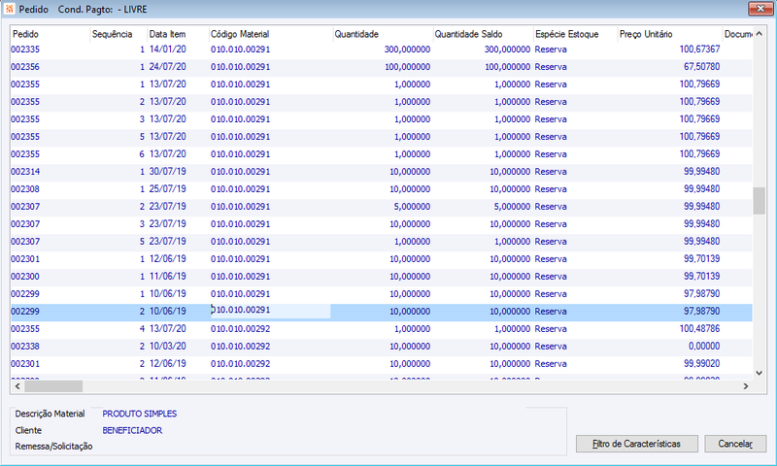Click the vertical scrollbar thumb

[x=760, y=201]
